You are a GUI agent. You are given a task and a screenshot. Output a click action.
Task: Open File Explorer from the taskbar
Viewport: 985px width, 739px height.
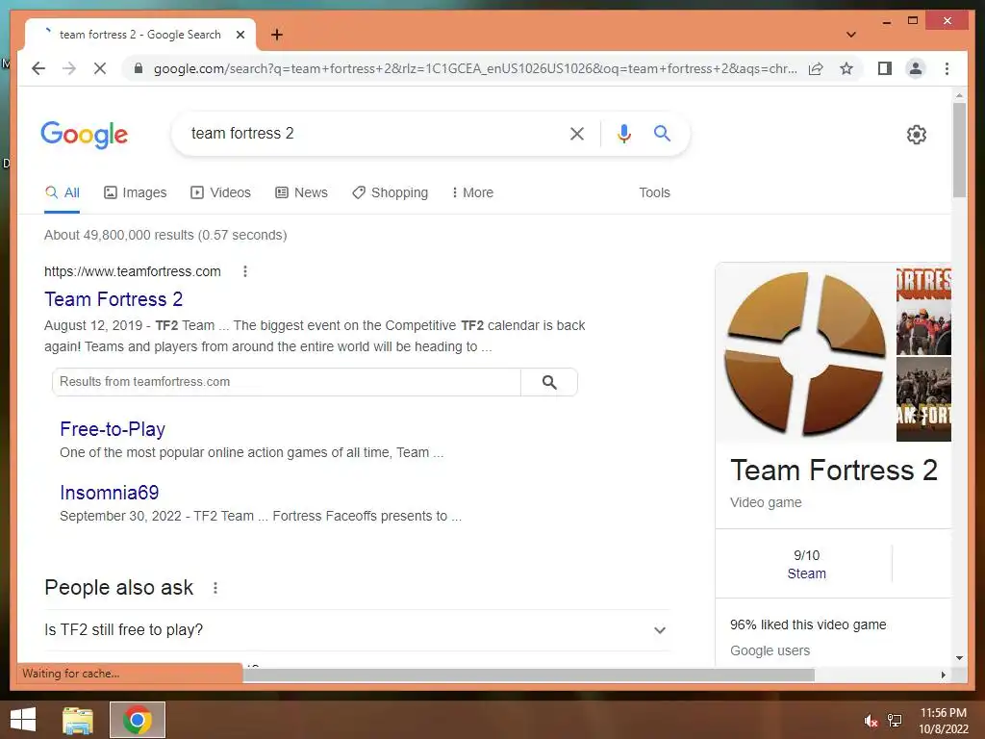click(78, 720)
